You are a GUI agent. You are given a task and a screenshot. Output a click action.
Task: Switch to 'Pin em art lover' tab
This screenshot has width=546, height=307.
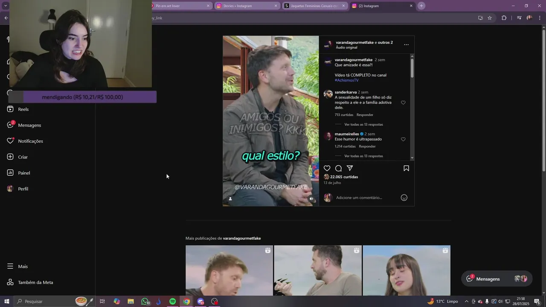pos(179,6)
